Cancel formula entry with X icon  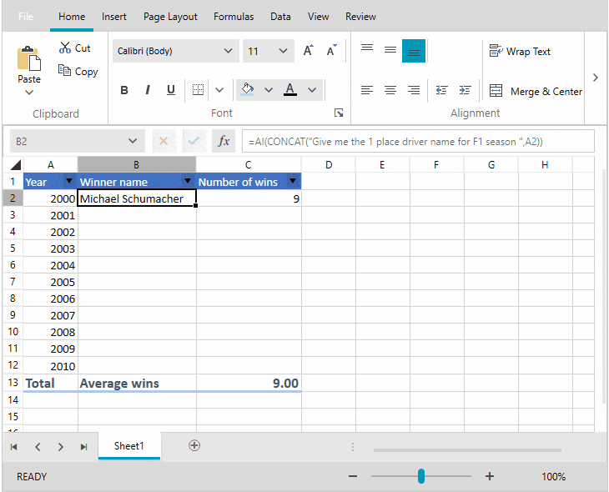[164, 141]
